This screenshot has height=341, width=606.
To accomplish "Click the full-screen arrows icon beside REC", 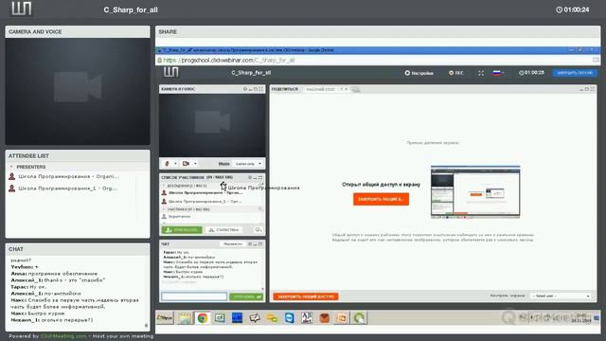I will coord(481,73).
